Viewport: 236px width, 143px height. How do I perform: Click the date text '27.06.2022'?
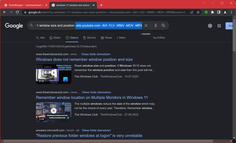[131, 114]
